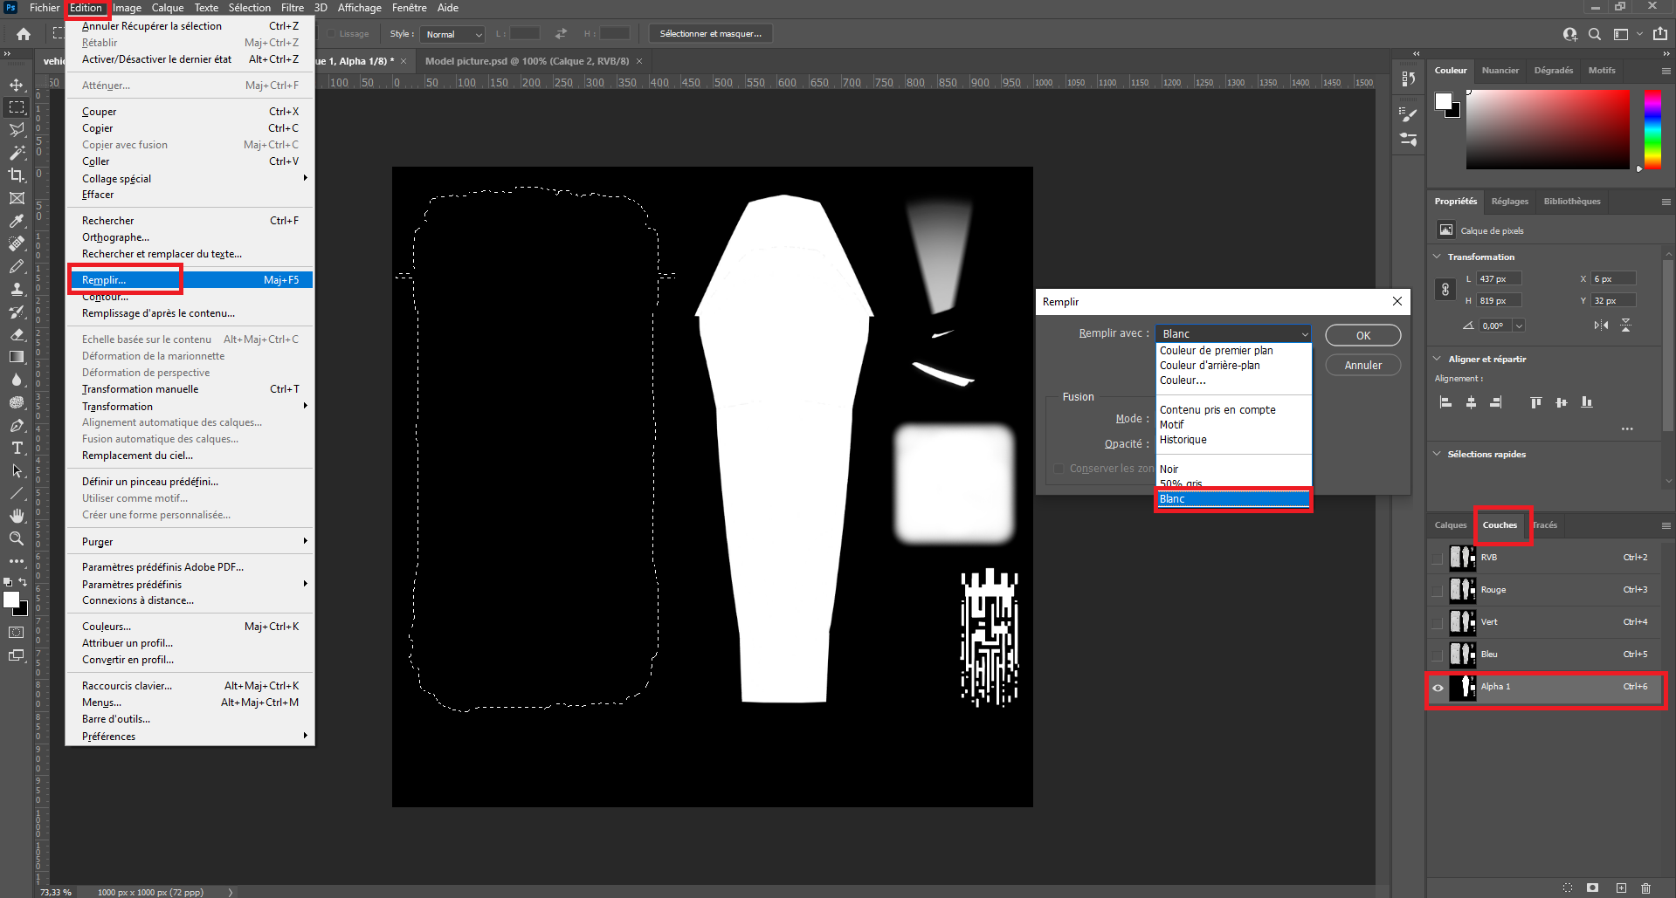Screen dimensions: 1676x898
Task: Click Annuler in the Remplir dialog
Action: (x=1362, y=365)
